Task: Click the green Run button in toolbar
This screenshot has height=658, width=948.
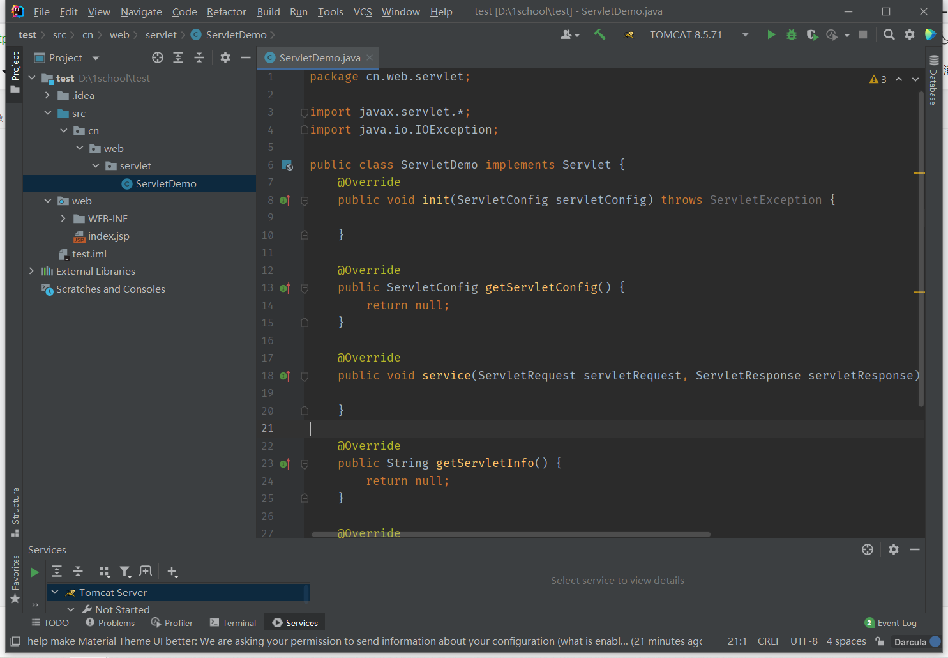Action: 771,34
